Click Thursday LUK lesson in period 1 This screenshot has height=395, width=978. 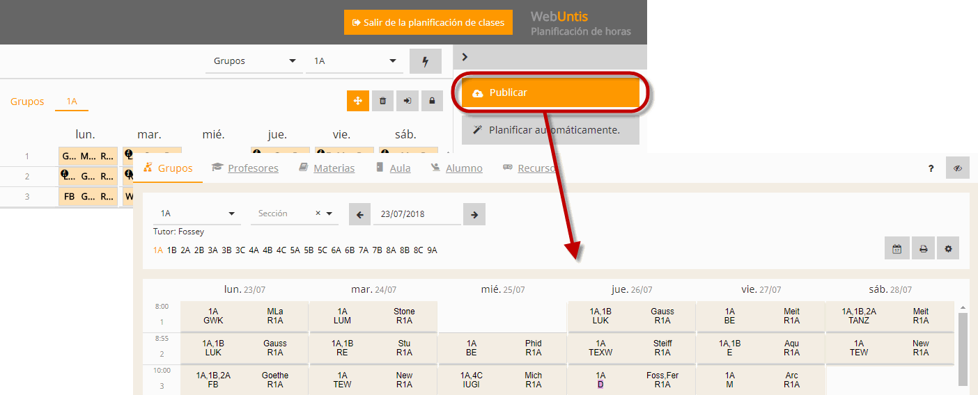(x=631, y=316)
